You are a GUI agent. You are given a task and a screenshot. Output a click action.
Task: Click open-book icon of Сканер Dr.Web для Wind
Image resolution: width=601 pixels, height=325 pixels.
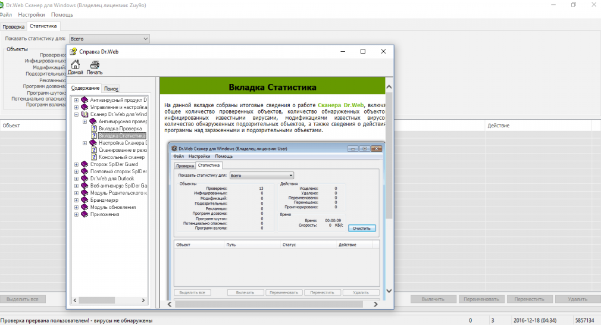[84, 114]
